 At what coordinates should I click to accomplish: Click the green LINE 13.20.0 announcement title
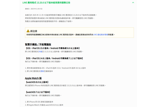[46, 3]
